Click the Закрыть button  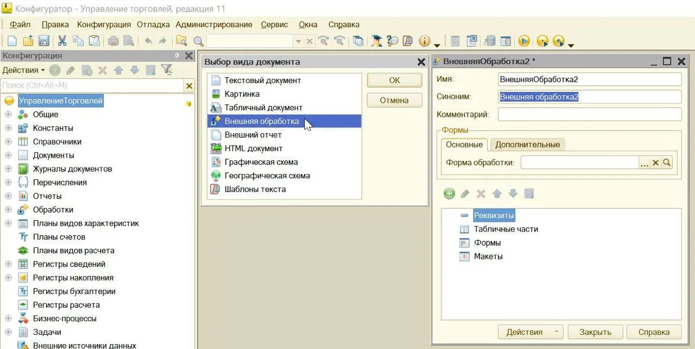click(x=595, y=332)
